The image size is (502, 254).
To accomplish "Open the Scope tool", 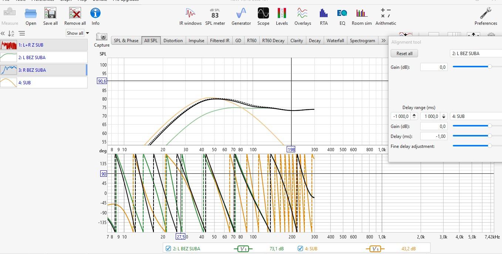I will click(x=263, y=17).
